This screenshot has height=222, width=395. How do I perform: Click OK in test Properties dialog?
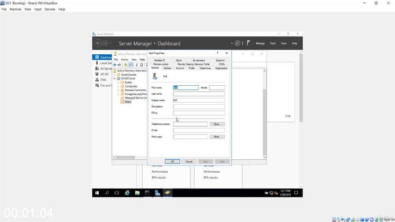[172, 161]
